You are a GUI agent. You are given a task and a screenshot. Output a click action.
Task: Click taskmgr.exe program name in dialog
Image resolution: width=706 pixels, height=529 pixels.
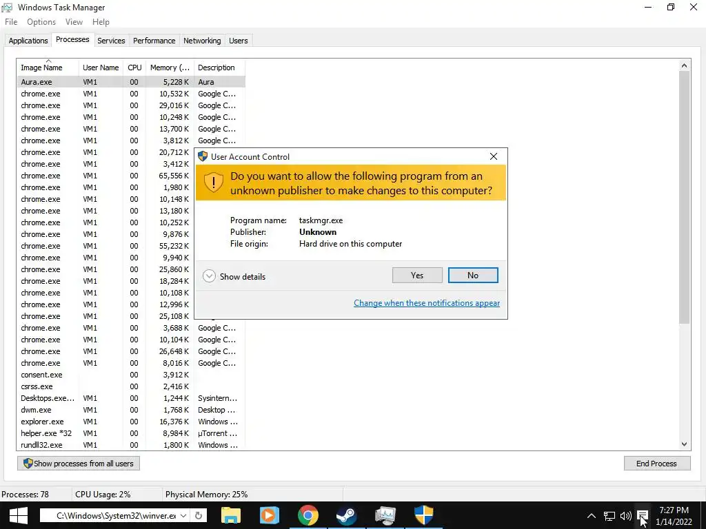pyautogui.click(x=321, y=220)
